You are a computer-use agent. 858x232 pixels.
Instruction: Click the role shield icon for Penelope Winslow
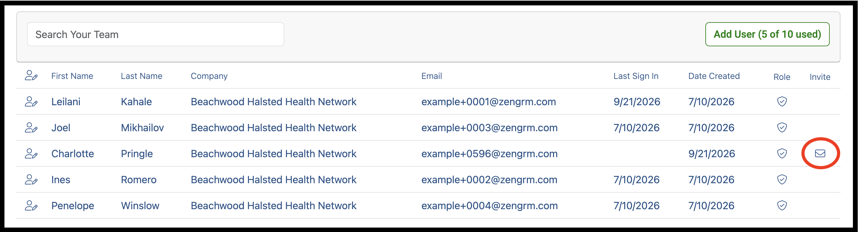pos(782,205)
